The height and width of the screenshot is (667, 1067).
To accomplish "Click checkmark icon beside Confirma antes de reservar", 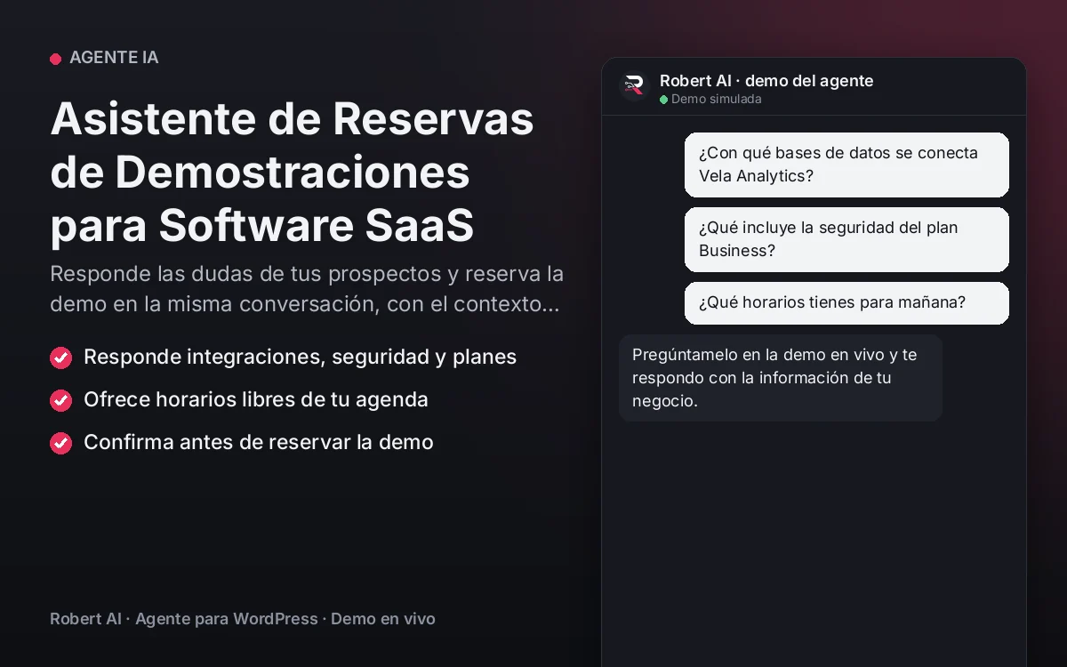I will (60, 443).
